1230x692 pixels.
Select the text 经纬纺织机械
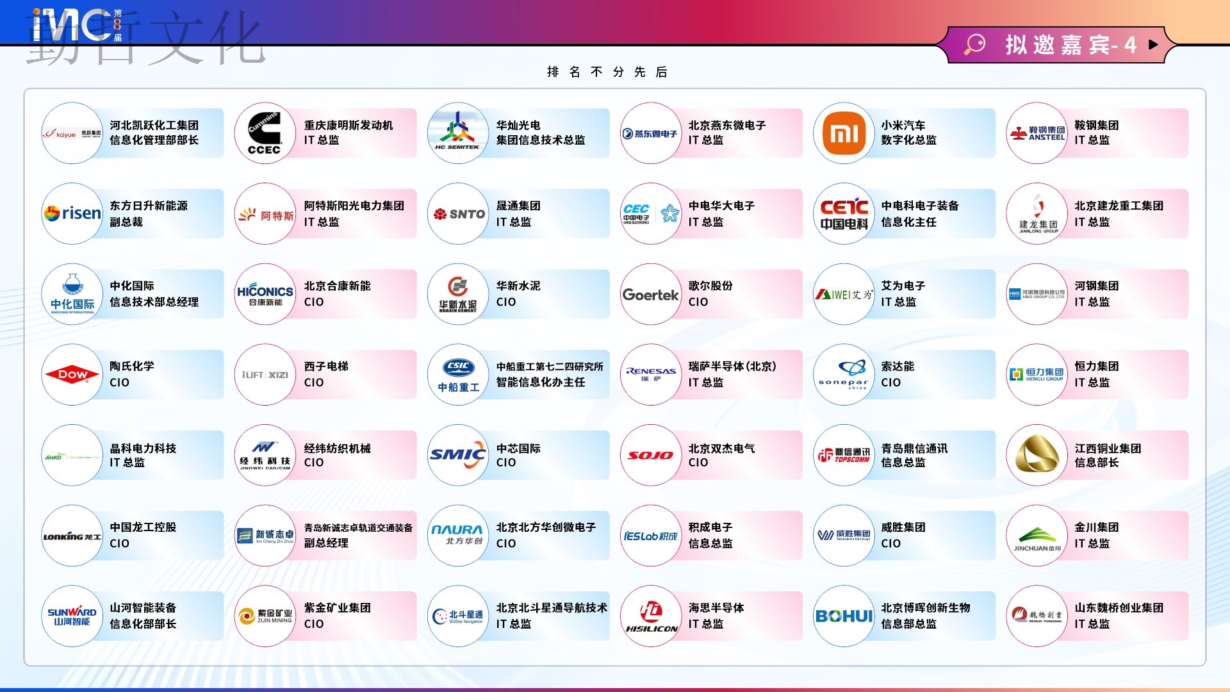pyautogui.click(x=337, y=449)
